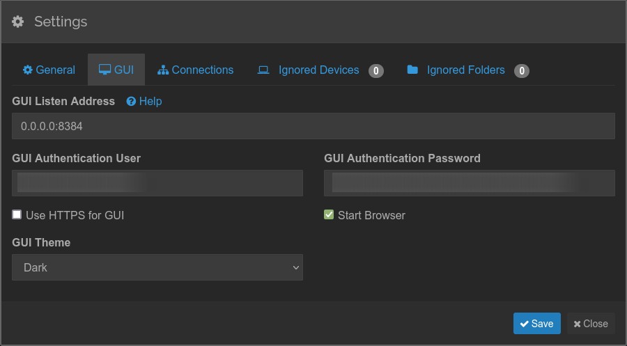Click the dropdown arrow next to Dark
Screen dimensions: 627x346
tap(295, 267)
